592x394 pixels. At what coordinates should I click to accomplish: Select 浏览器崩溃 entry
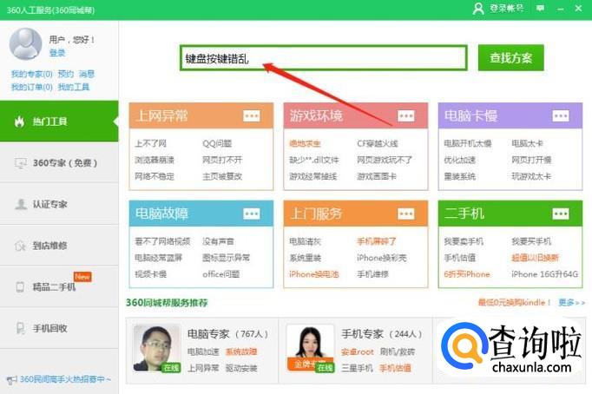[x=155, y=160]
